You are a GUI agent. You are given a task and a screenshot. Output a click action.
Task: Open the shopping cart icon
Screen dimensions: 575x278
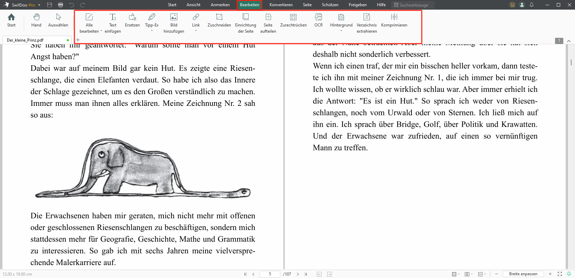tap(512, 5)
